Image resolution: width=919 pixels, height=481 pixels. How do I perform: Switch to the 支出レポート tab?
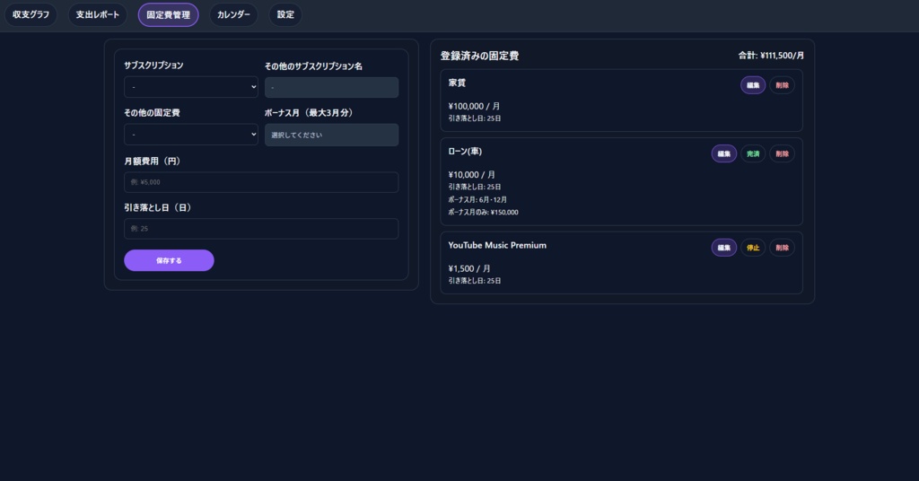[97, 14]
